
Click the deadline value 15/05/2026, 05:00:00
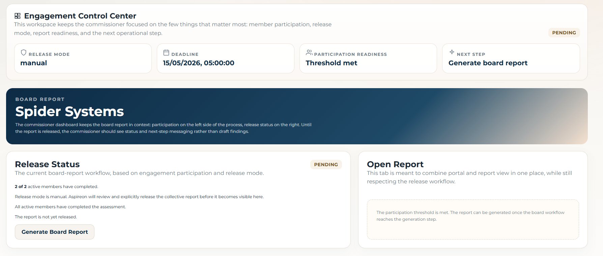point(199,63)
